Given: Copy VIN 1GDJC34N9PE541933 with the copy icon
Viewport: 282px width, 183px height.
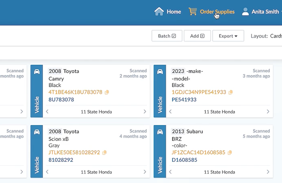Looking at the screenshot, I should [231, 92].
